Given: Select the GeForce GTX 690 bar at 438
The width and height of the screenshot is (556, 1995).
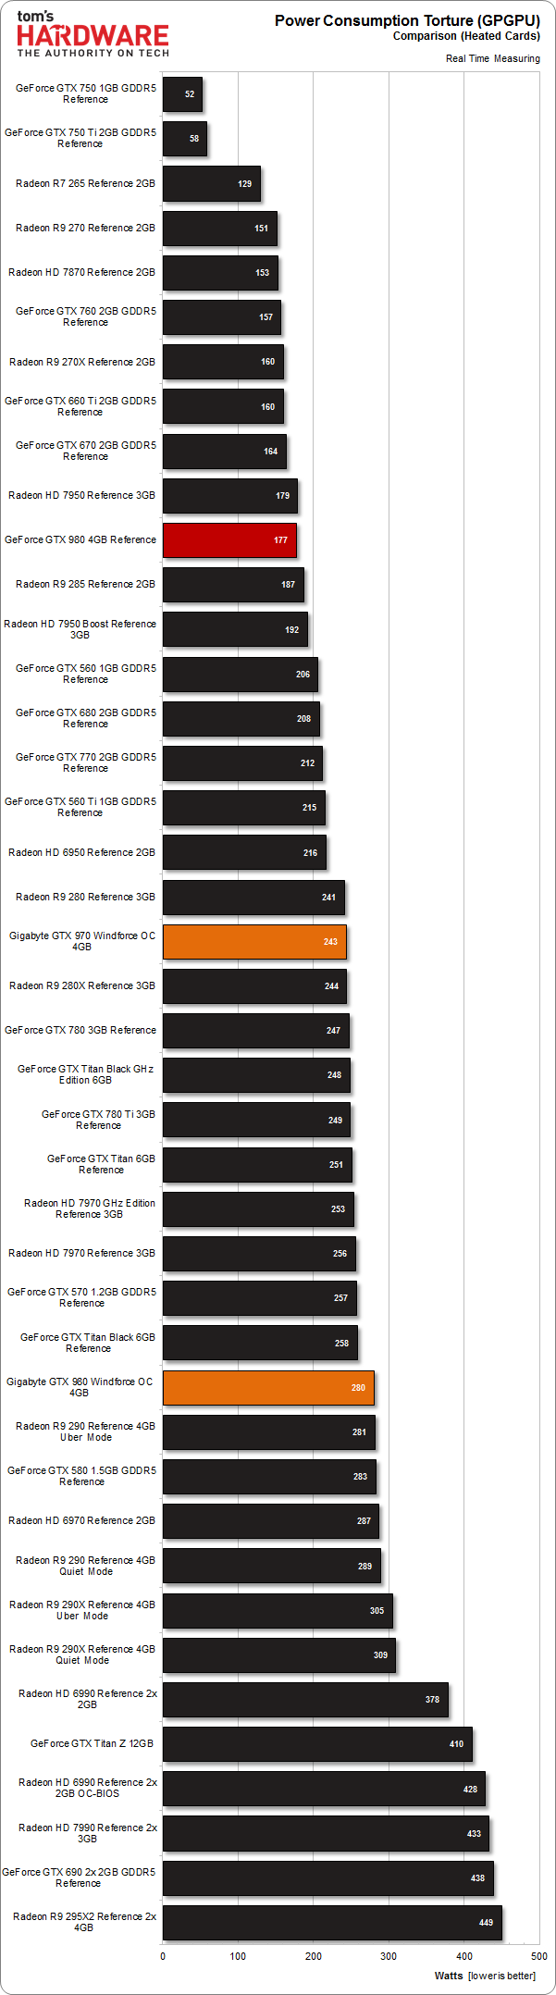Looking at the screenshot, I should 327,1878.
